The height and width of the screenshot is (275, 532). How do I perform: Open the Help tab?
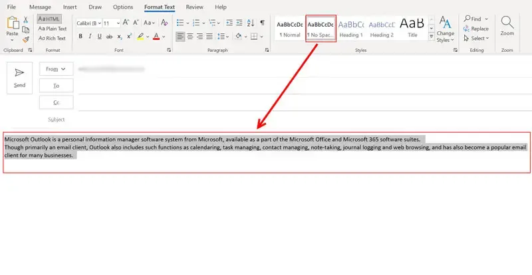point(221,7)
